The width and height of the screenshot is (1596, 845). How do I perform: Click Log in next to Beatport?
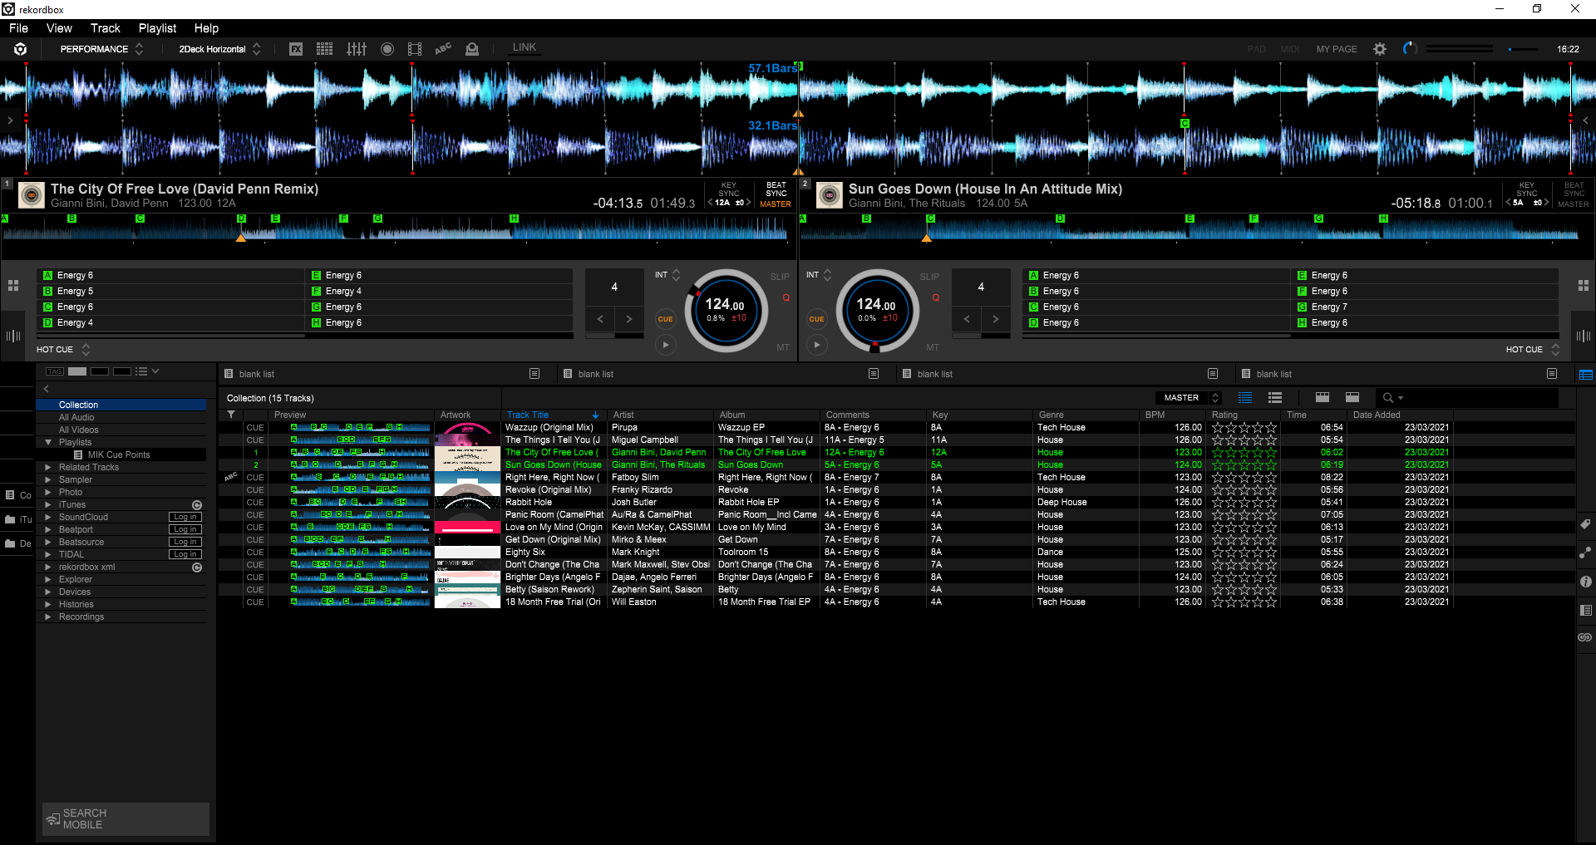[x=185, y=529]
